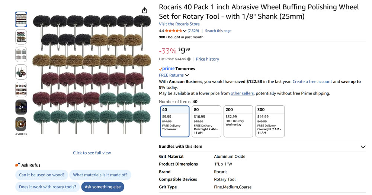Viewport: 372px width, 195px height.
Task: Open the Price history link
Action: [x=207, y=59]
